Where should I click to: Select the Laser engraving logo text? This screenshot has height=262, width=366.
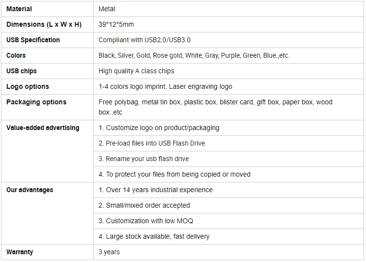click(x=200, y=86)
